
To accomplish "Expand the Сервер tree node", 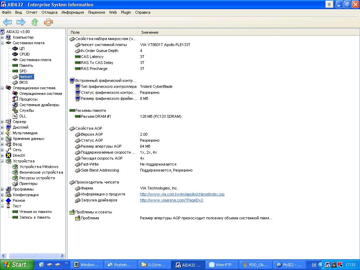I will click(2, 122).
